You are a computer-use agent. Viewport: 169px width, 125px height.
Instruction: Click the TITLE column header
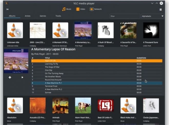(x=47, y=58)
